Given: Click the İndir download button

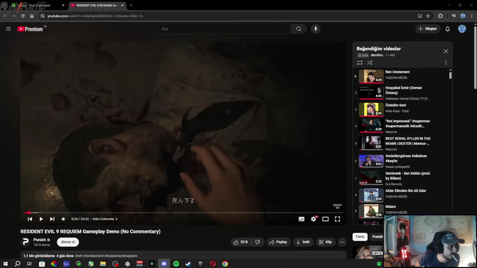Looking at the screenshot, I should (303, 242).
